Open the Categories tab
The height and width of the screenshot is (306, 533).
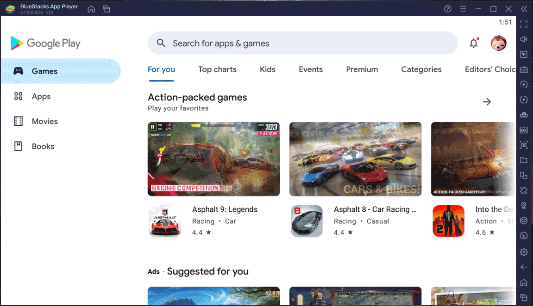[421, 69]
